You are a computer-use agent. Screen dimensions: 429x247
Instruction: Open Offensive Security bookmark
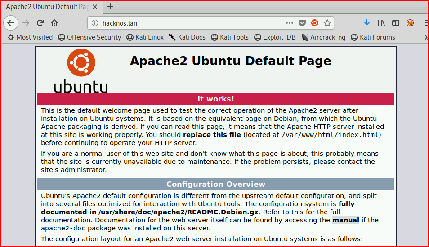click(89, 37)
